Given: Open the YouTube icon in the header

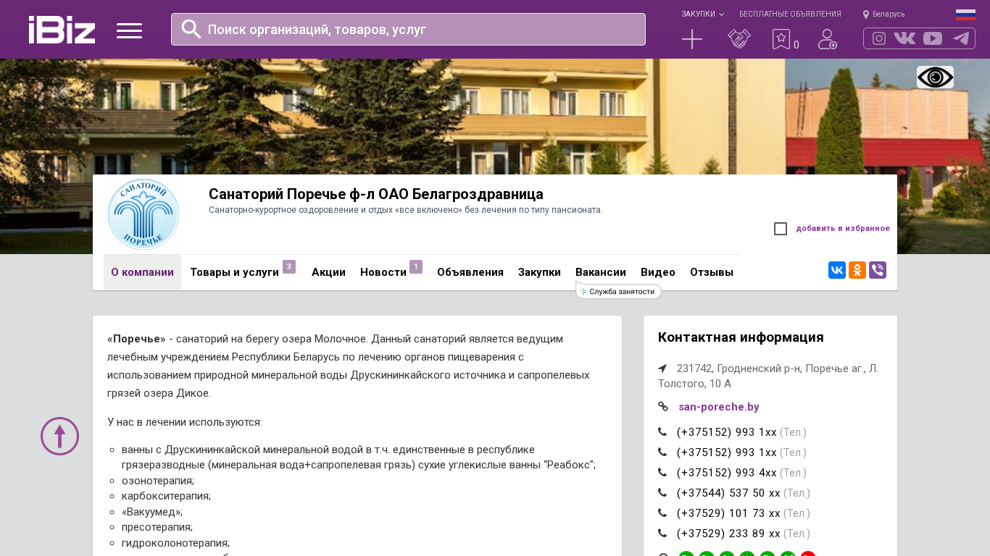Looking at the screenshot, I should tap(933, 38).
